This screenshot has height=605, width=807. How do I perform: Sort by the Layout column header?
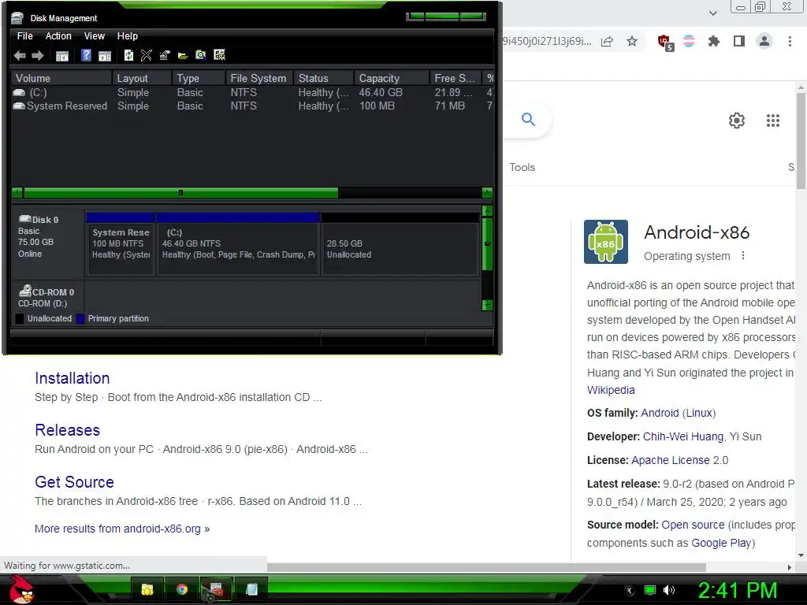point(142,78)
